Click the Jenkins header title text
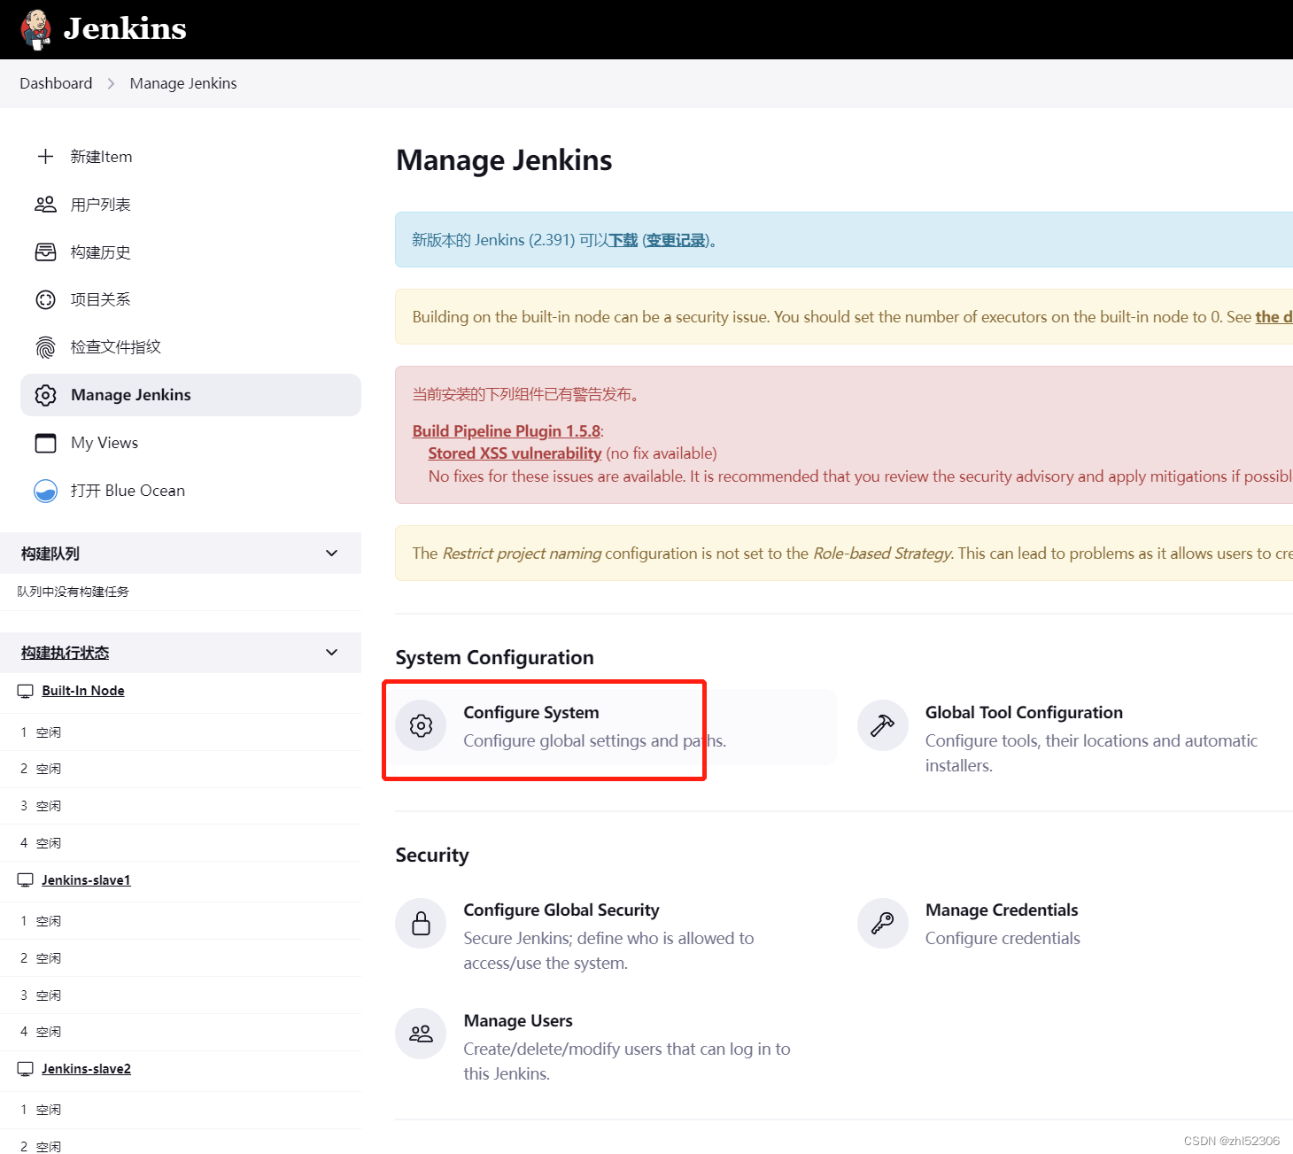This screenshot has height=1154, width=1293. point(125,28)
